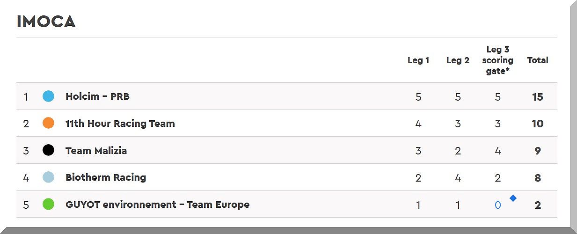Click the Leg 2 column header
The image size is (577, 234).
coord(458,60)
